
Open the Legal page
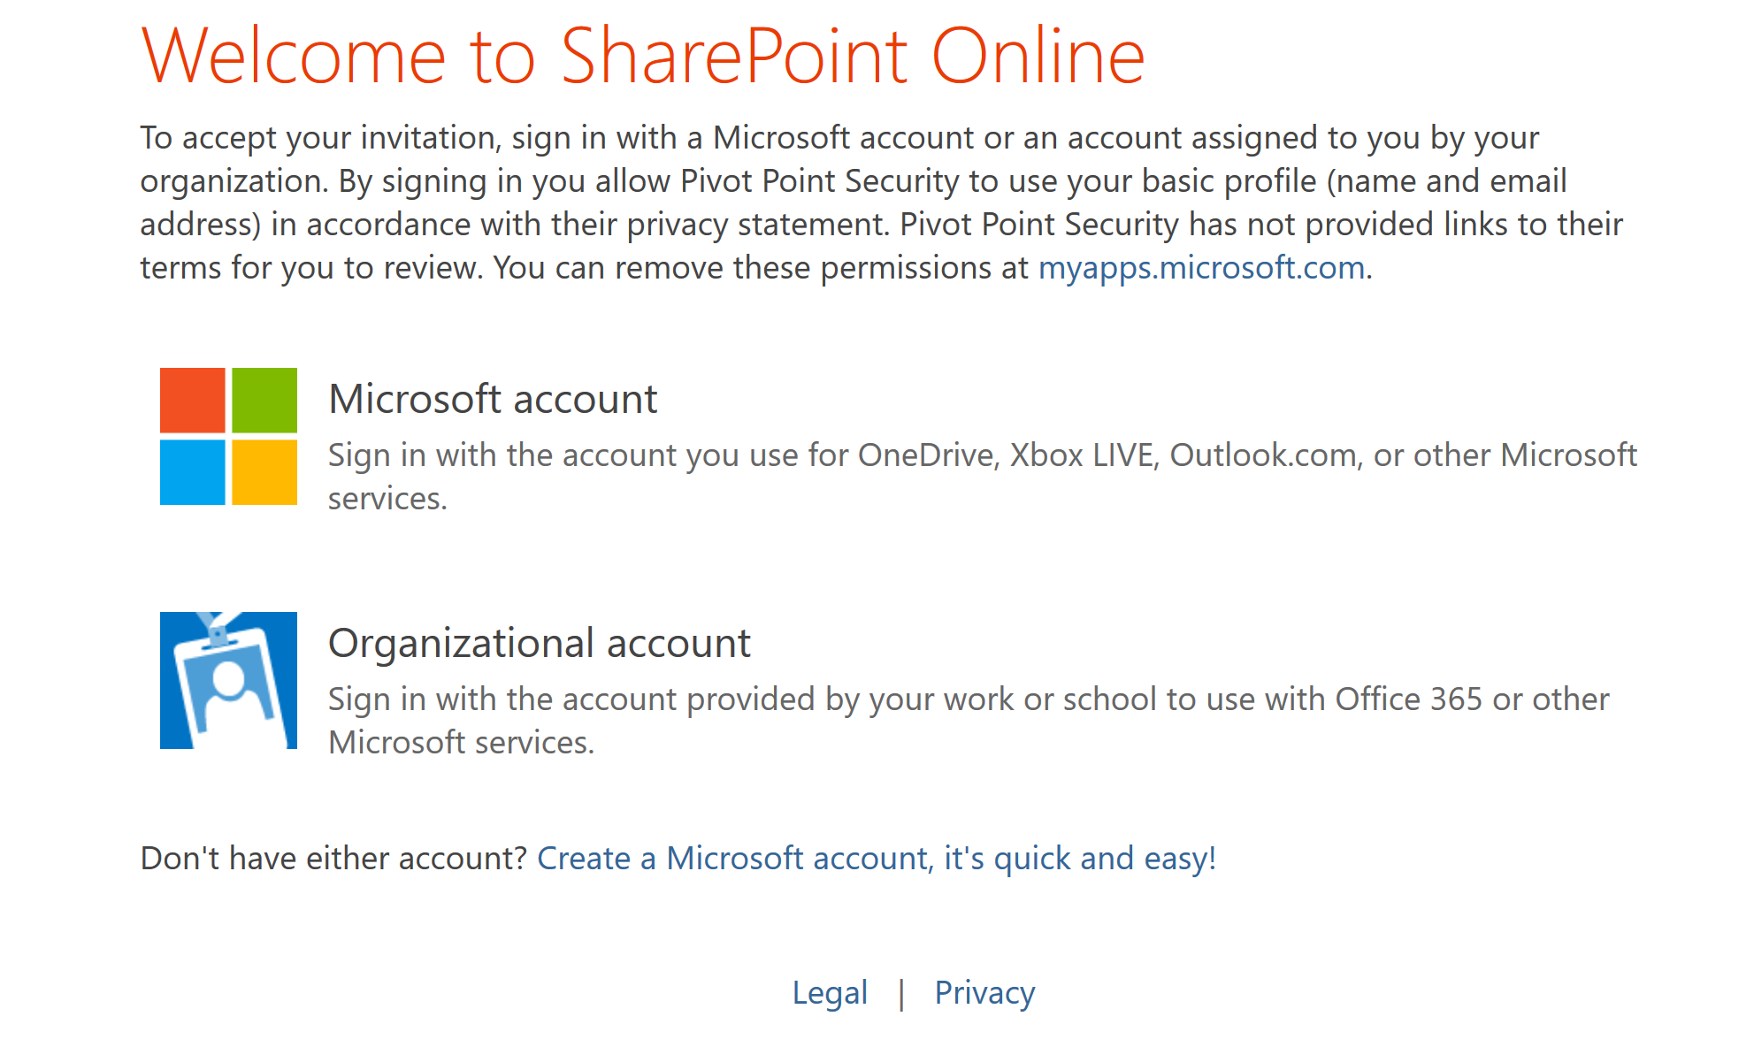pos(830,992)
